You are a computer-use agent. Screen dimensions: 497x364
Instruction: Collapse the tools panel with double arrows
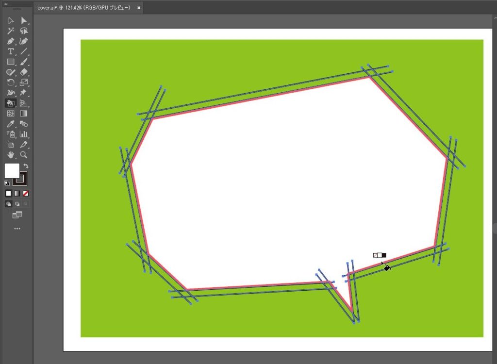point(6,4)
